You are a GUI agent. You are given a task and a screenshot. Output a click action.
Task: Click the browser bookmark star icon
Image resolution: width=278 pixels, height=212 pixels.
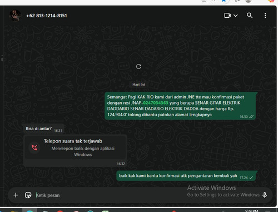coord(224,1)
